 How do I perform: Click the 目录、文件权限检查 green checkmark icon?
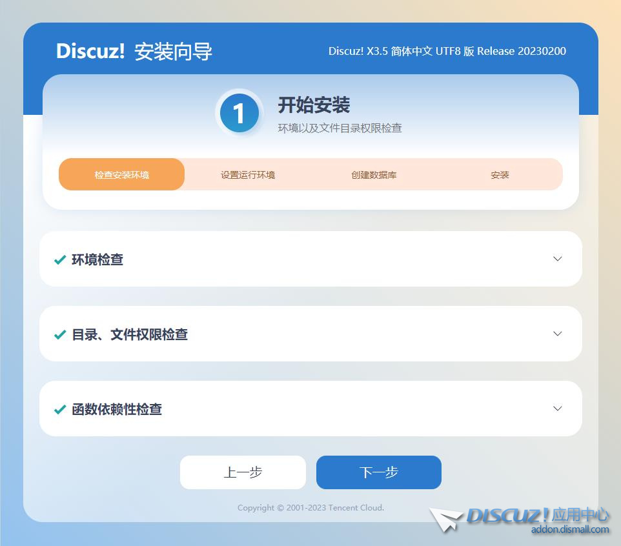60,334
